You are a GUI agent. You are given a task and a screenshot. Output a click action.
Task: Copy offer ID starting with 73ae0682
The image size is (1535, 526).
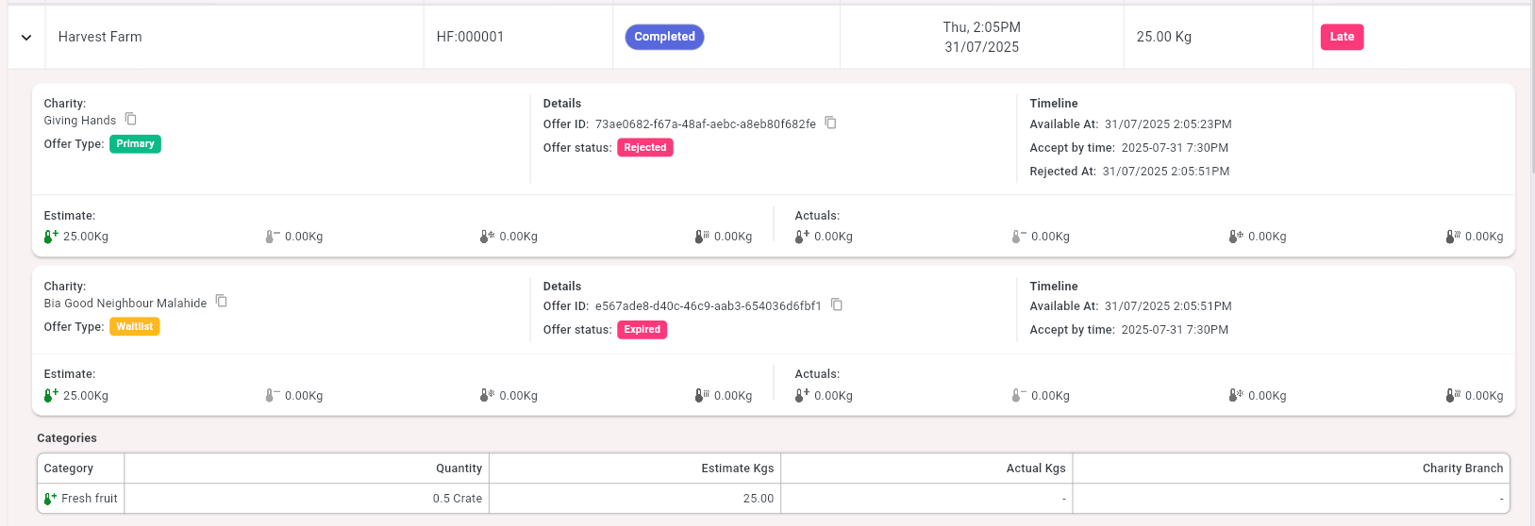830,123
